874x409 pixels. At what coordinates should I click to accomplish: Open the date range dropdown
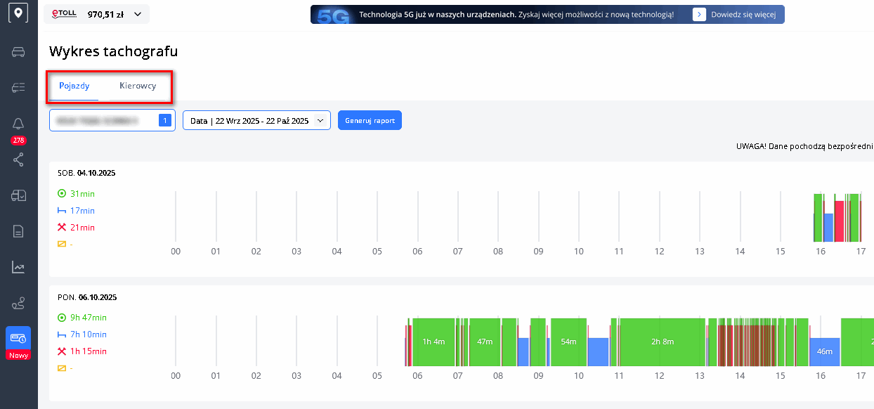click(x=256, y=121)
